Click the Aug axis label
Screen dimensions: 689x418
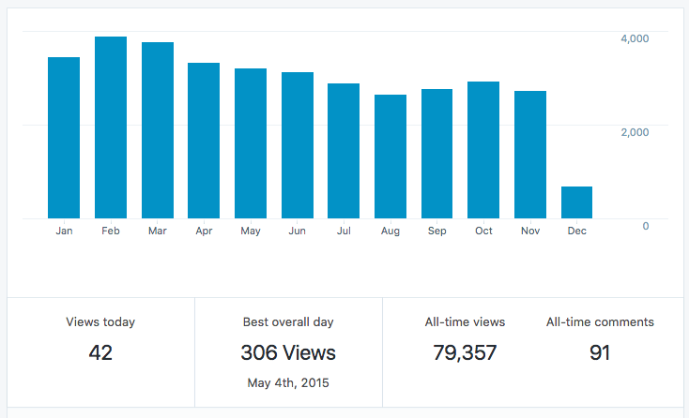point(390,231)
